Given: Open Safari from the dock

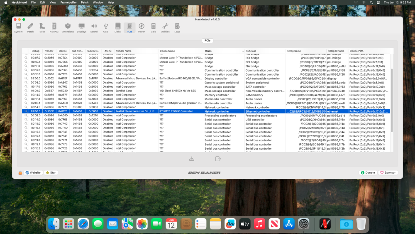Looking at the screenshot, I should pos(83,224).
